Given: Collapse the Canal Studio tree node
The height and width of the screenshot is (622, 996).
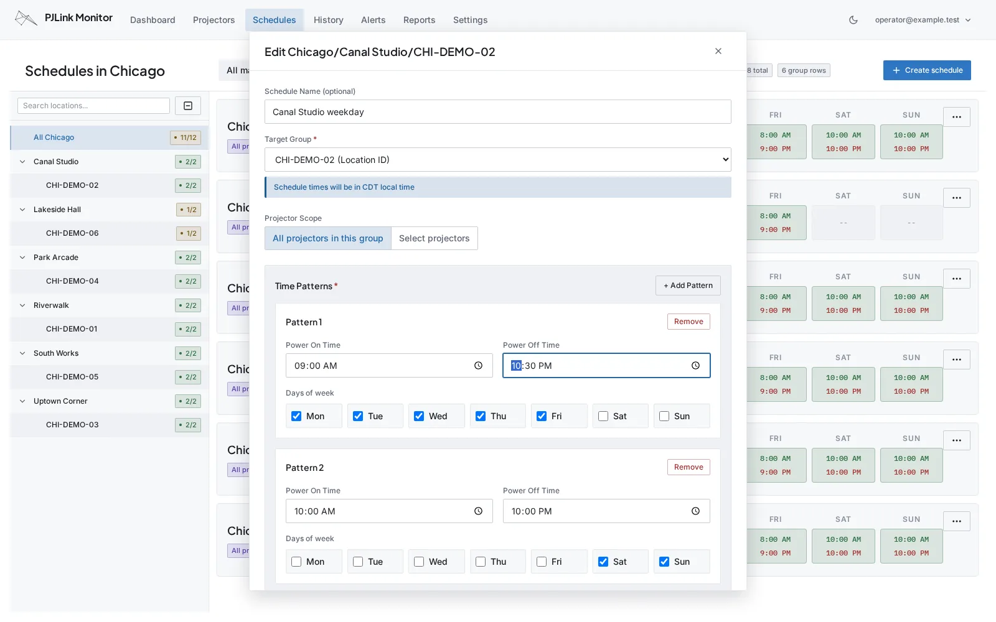Looking at the screenshot, I should 22,162.
